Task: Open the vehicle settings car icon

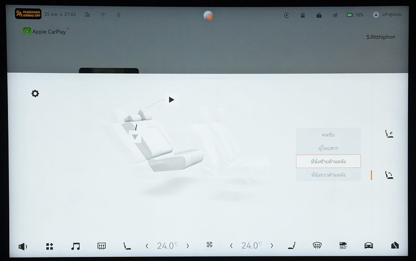Action: [x=369, y=246]
